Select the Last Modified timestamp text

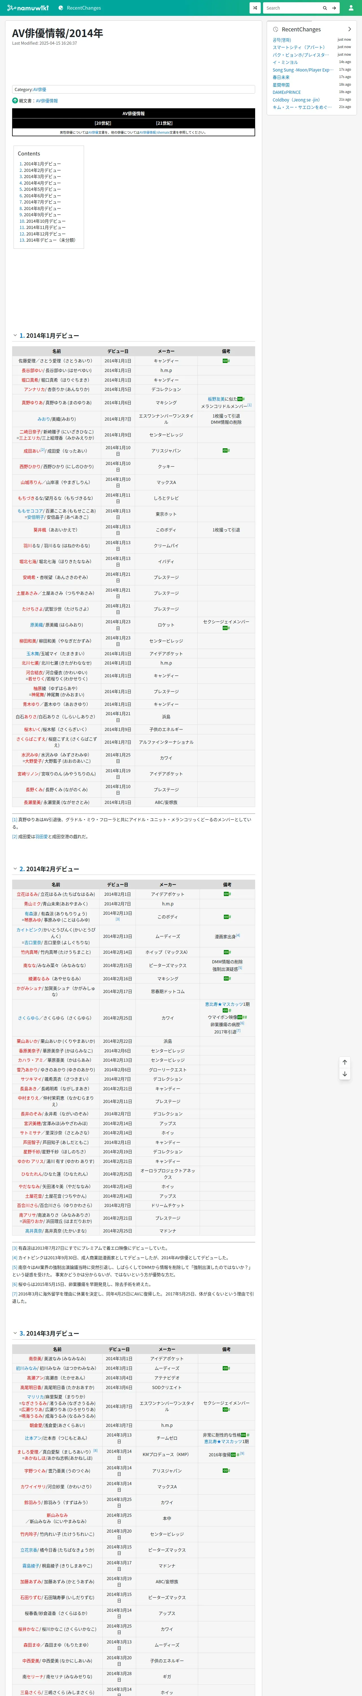tap(44, 44)
